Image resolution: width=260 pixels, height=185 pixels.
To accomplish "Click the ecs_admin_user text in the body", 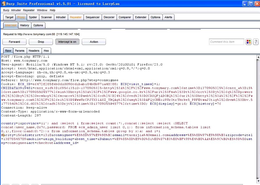I will click(93, 127).
